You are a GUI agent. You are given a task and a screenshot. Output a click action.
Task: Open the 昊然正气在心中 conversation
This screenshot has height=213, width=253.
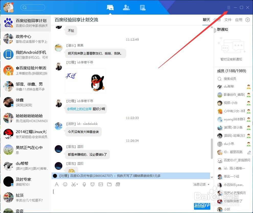pos(26,150)
